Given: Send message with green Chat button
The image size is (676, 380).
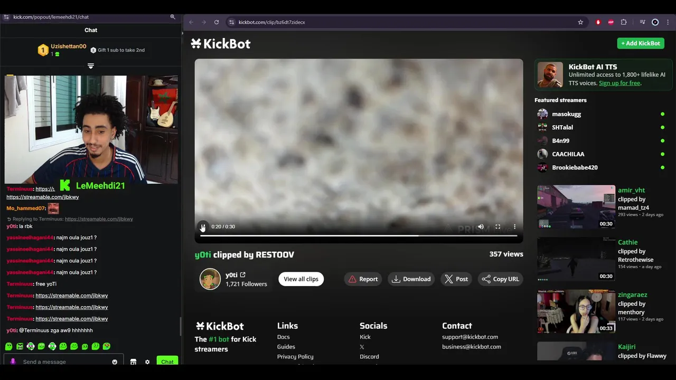Looking at the screenshot, I should (x=167, y=362).
